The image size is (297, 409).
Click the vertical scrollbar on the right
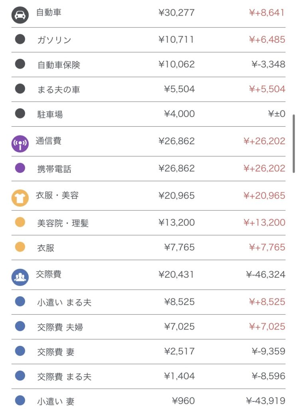pyautogui.click(x=294, y=144)
